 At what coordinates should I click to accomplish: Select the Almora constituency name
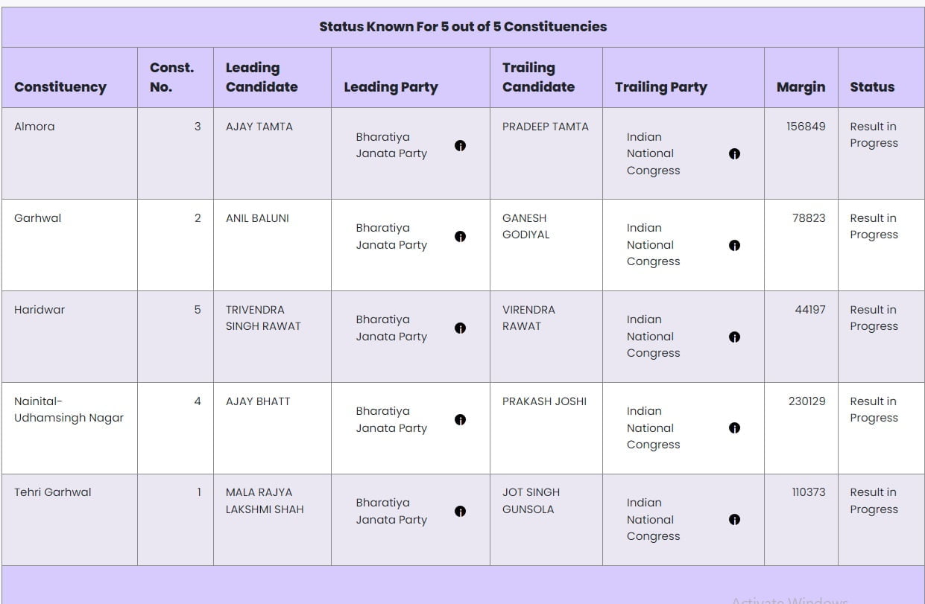(34, 127)
